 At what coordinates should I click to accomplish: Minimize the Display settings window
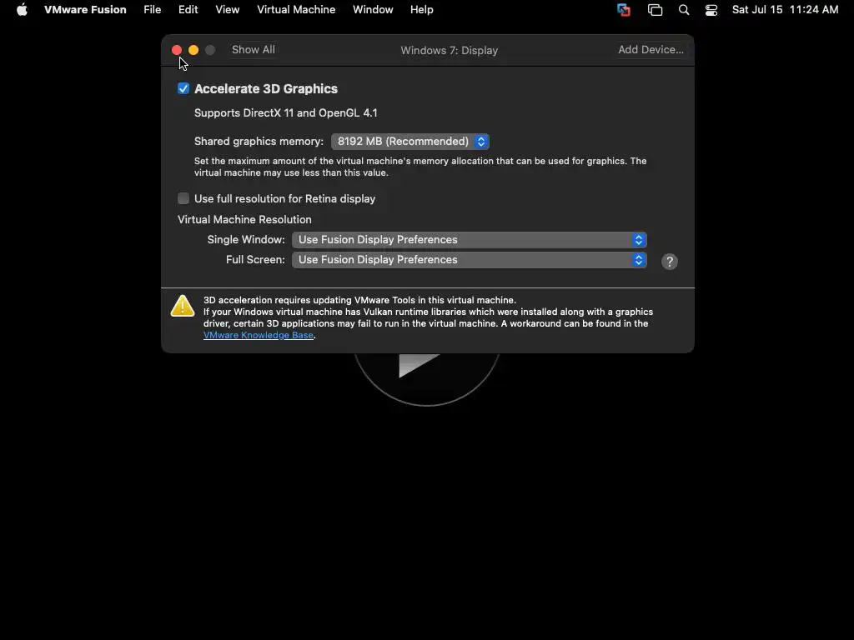tap(193, 50)
